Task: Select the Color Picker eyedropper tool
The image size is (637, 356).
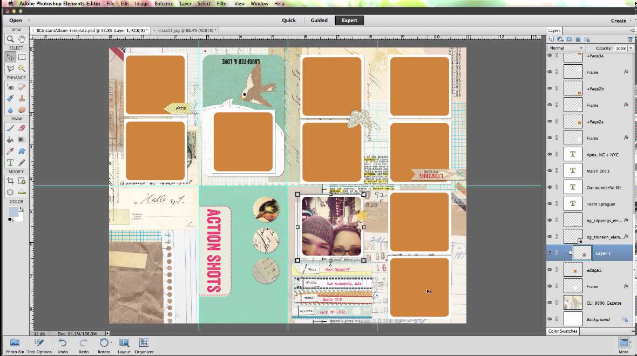Action: coord(10,151)
